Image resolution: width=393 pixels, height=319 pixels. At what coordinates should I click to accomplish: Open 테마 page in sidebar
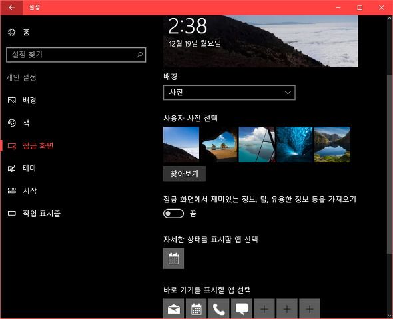click(x=29, y=168)
